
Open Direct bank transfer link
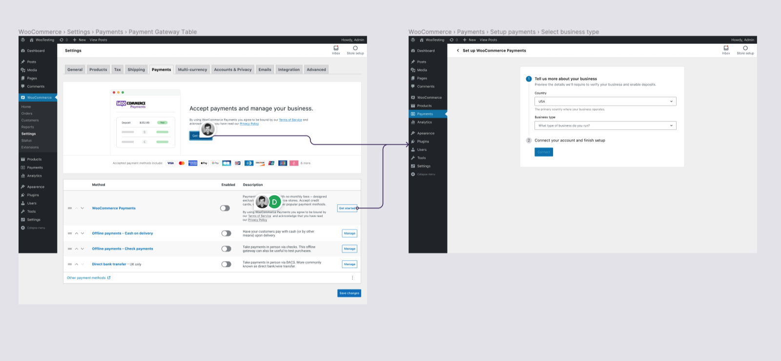click(x=109, y=265)
